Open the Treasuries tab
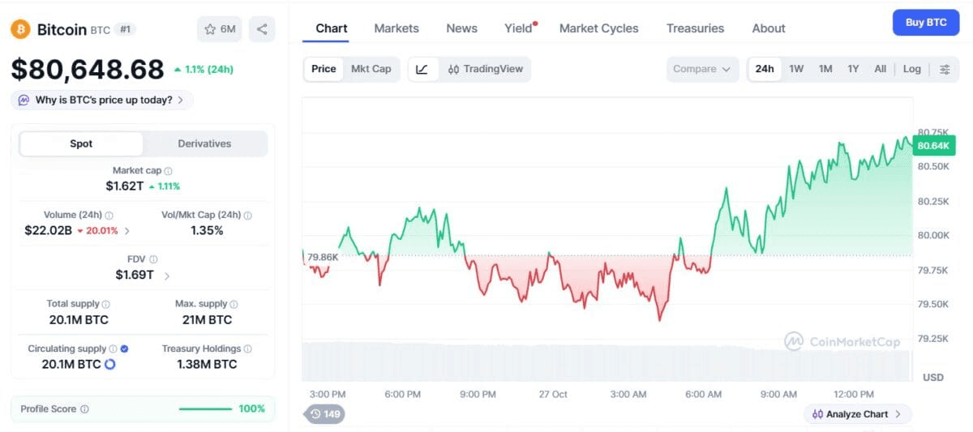This screenshot has height=432, width=973. (x=695, y=28)
